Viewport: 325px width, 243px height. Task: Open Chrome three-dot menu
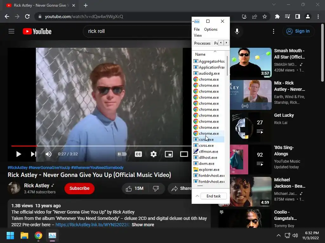tap(318, 16)
